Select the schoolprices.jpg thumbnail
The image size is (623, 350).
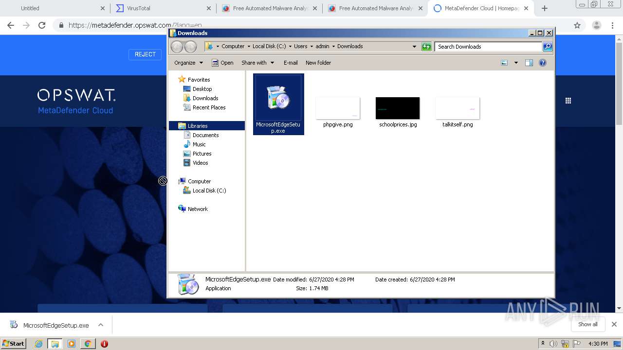coord(398,108)
